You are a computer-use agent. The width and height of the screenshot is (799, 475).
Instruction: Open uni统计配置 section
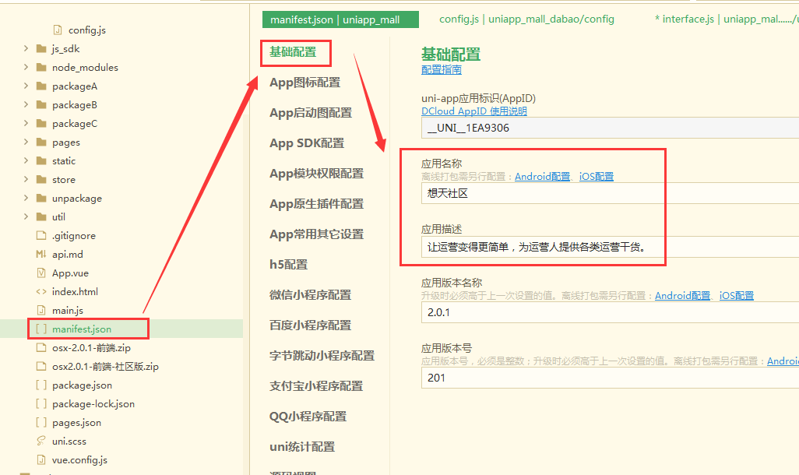pos(302,446)
